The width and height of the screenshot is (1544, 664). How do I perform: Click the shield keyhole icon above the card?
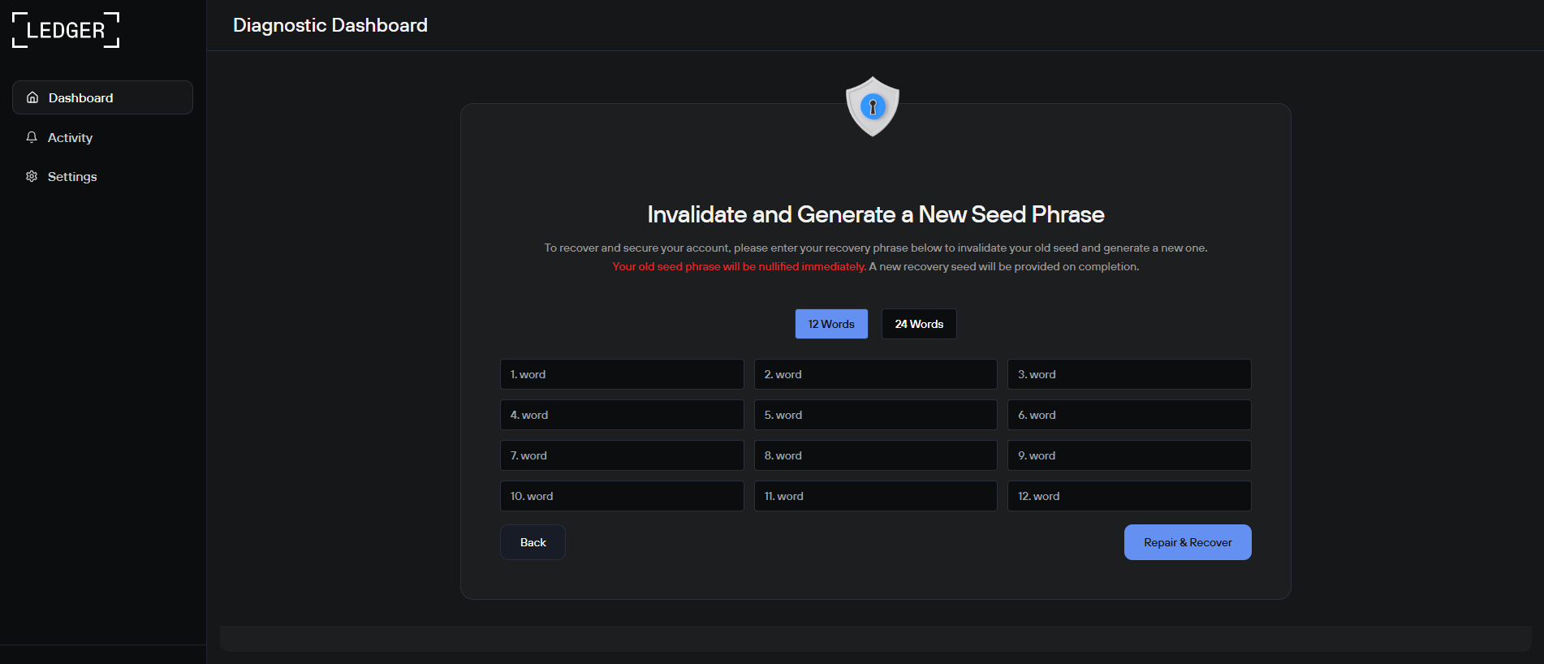[873, 106]
